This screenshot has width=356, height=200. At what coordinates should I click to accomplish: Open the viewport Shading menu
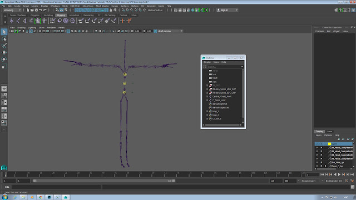[22, 28]
